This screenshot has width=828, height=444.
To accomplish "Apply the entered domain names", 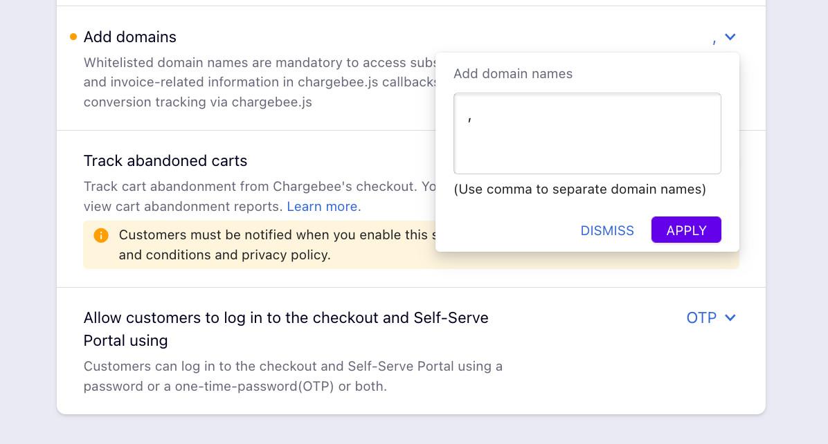I will pyautogui.click(x=687, y=230).
